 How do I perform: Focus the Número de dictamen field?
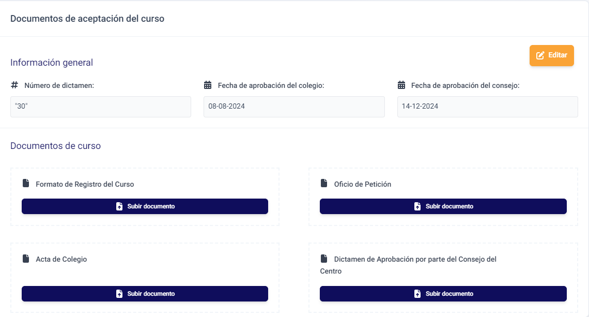[101, 107]
